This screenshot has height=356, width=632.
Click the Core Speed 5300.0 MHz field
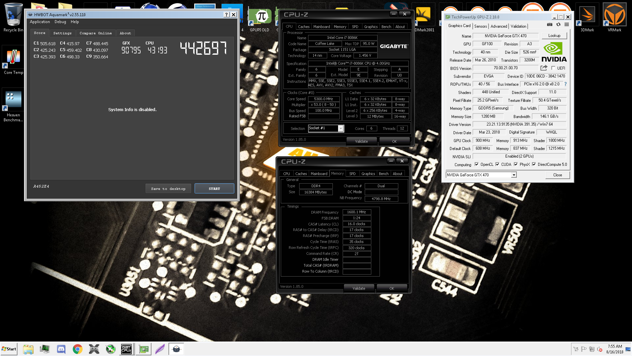[323, 99]
